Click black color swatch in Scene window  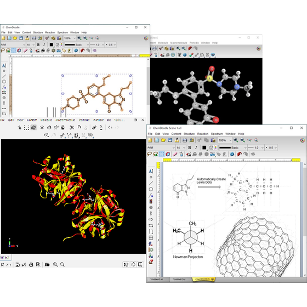coord(204,147)
